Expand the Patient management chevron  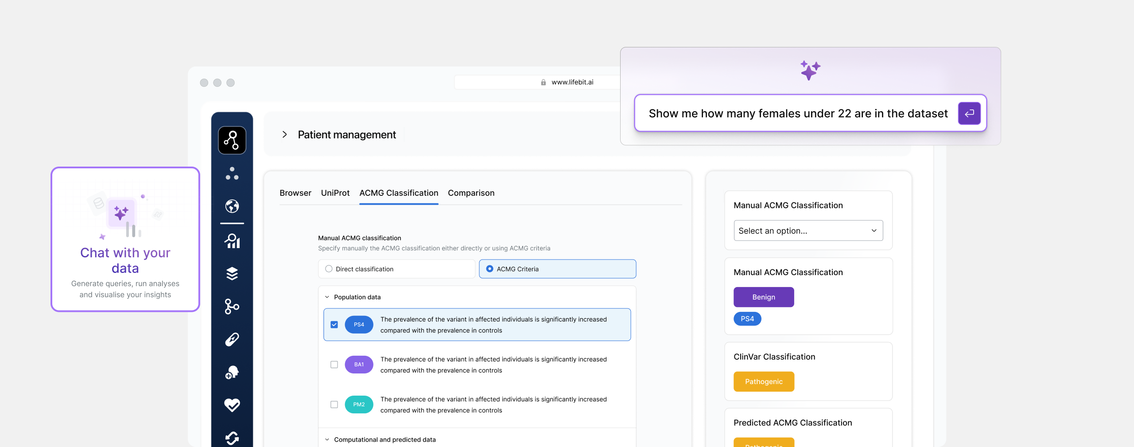click(x=284, y=135)
